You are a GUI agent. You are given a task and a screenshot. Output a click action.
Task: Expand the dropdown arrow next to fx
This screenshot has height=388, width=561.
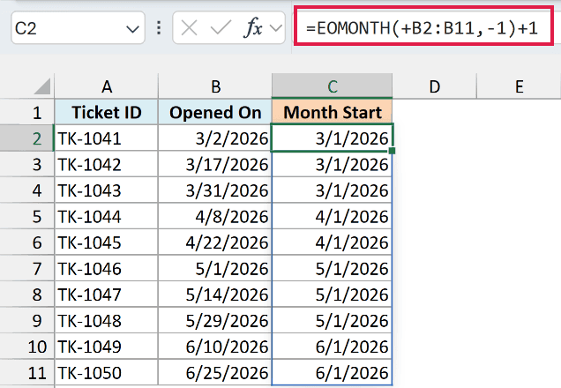(276, 28)
